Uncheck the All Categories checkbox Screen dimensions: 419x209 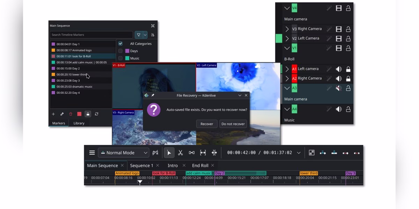pos(120,44)
